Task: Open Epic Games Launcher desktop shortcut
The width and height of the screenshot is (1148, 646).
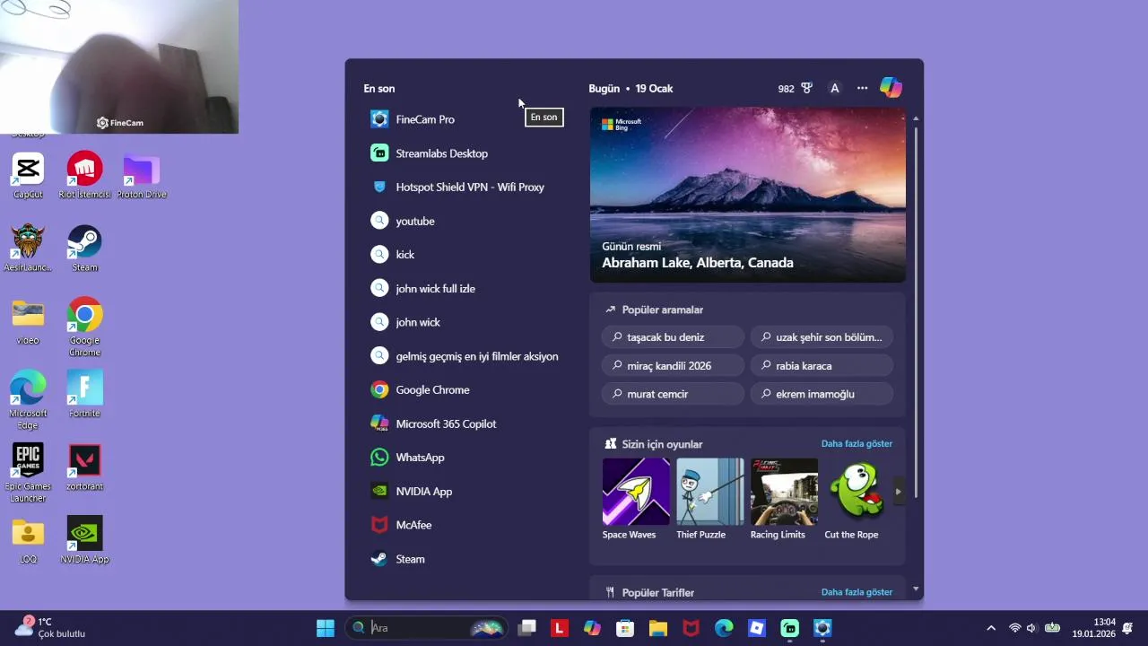Action: (28, 472)
